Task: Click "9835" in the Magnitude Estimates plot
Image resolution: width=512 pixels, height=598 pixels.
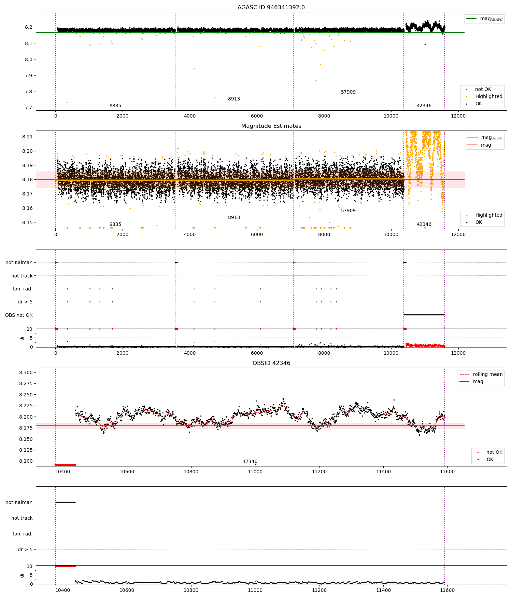Action: click(x=115, y=224)
